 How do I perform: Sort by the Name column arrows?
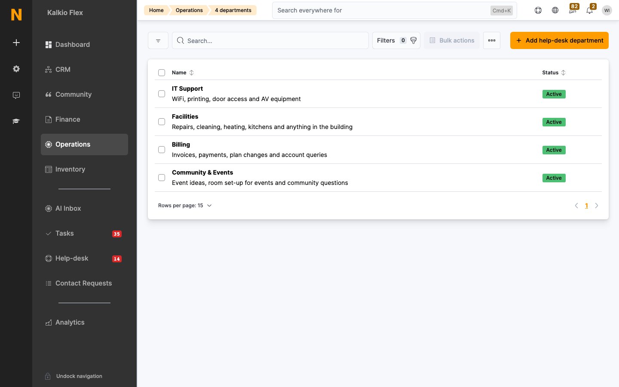[192, 73]
